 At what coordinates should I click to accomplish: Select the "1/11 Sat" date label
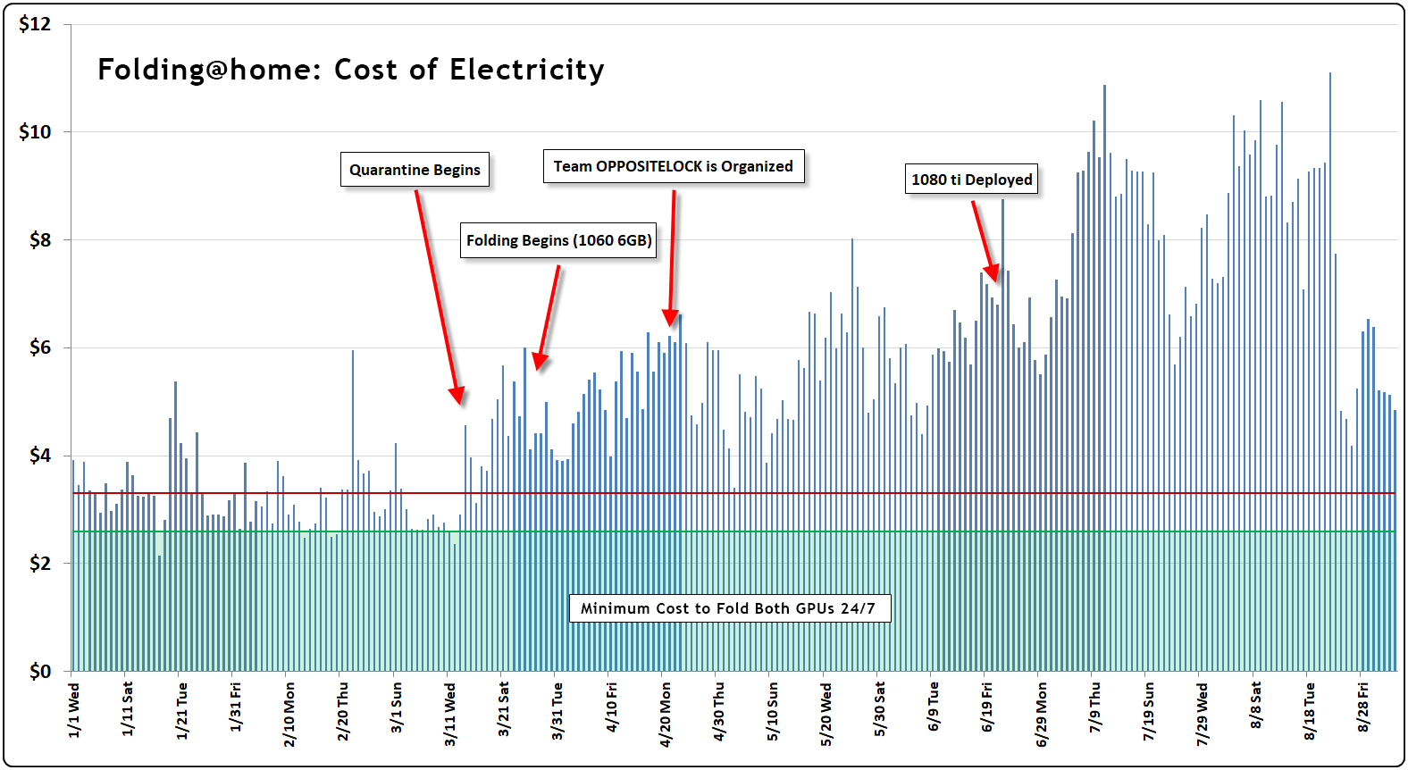click(x=128, y=709)
